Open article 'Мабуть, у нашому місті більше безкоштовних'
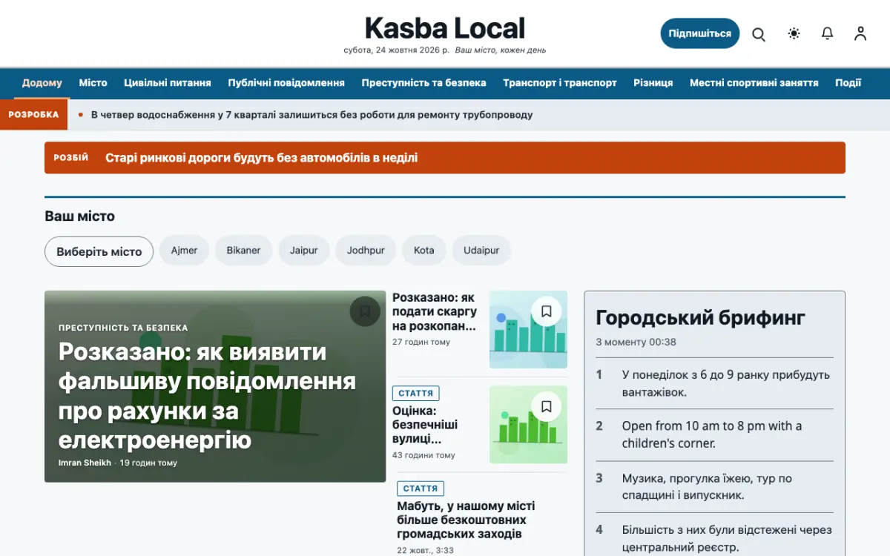Image resolution: width=890 pixels, height=556 pixels. click(466, 520)
